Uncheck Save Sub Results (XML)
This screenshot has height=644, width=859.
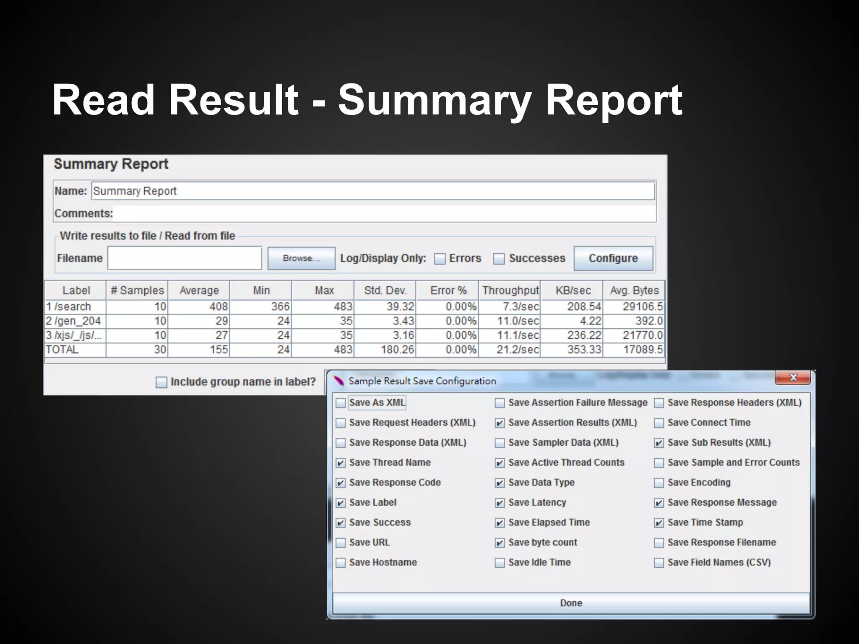(659, 443)
